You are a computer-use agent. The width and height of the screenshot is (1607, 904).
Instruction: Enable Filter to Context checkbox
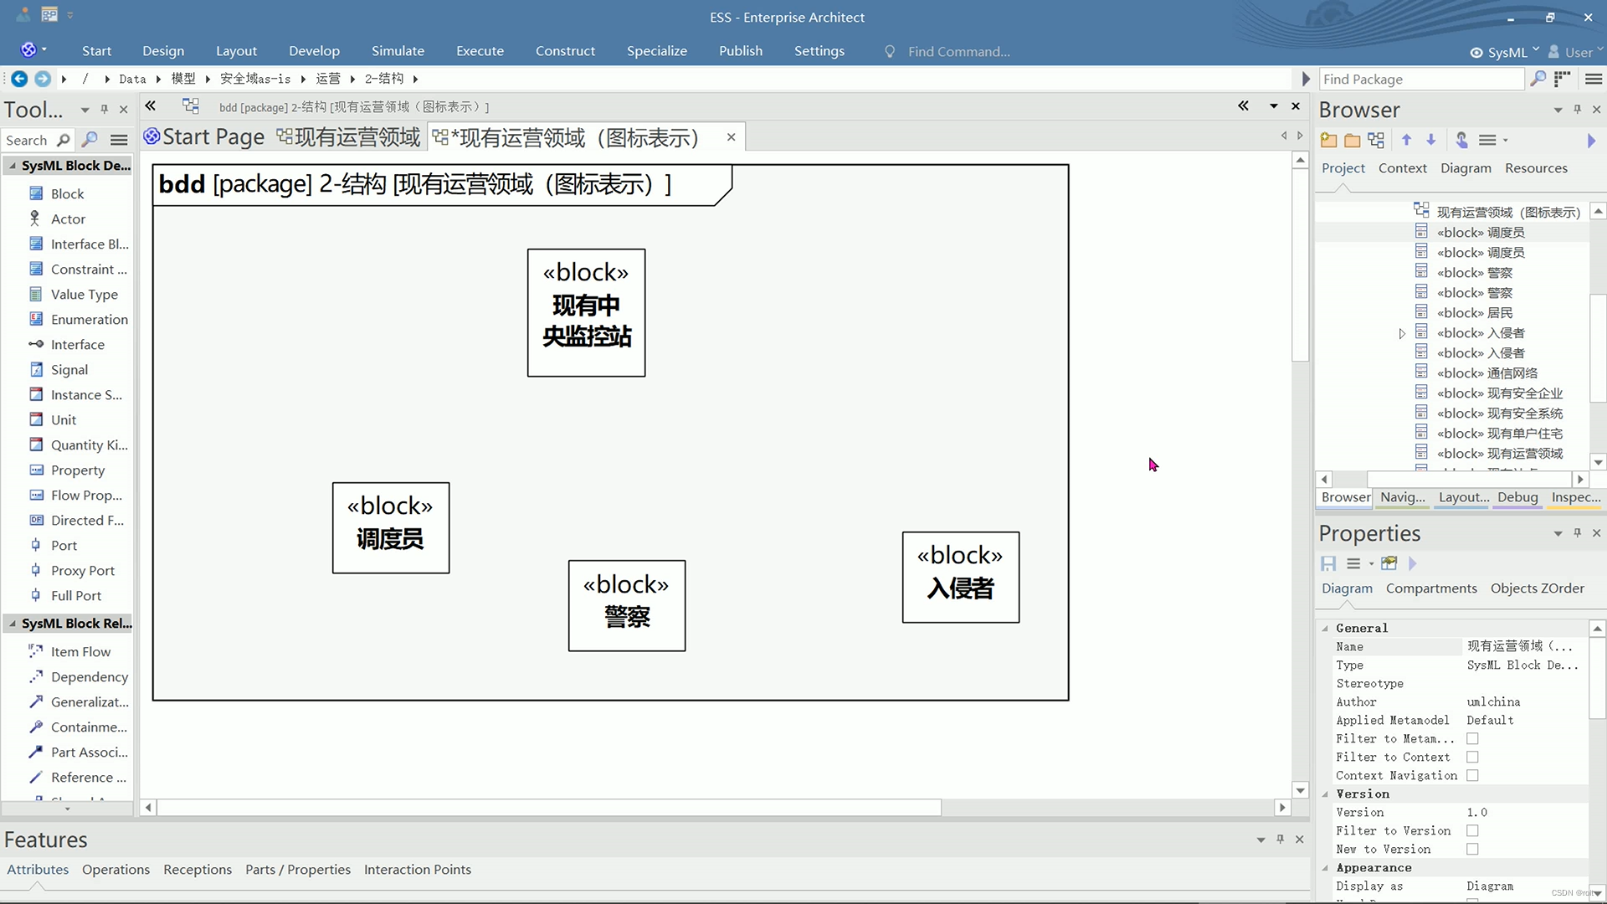tap(1472, 758)
